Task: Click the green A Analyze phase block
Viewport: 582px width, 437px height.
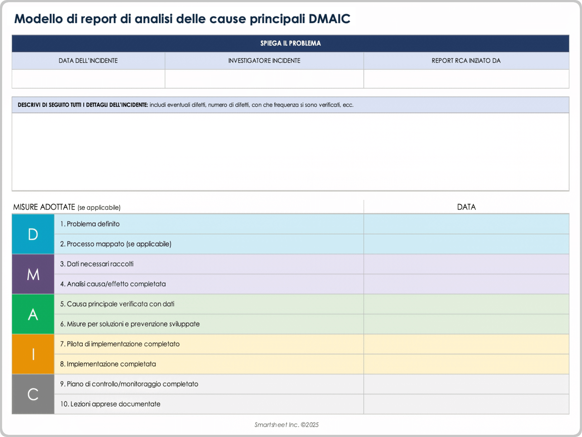Action: (x=33, y=314)
